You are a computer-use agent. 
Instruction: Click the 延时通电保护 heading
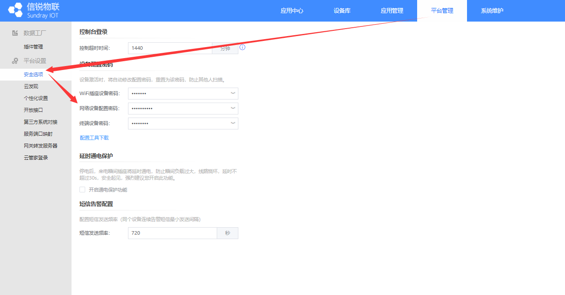(96, 156)
